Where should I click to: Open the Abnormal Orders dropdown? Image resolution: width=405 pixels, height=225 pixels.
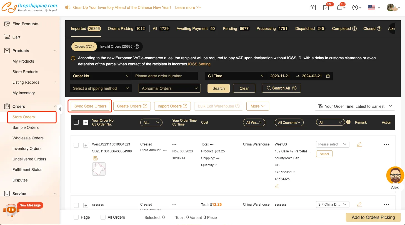[169, 88]
